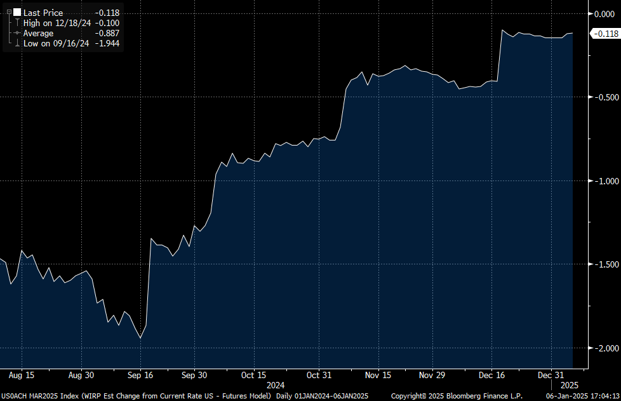This screenshot has width=621, height=401.
Task: Collapse the Last Price legend tree
Action: coord(9,12)
